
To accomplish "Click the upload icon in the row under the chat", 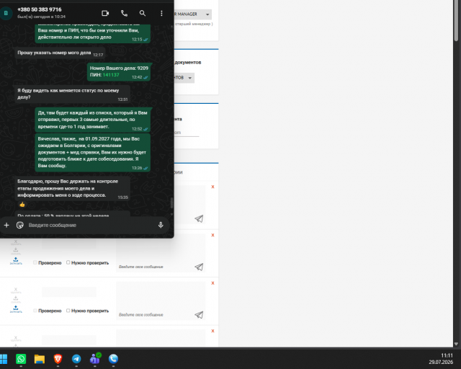I will 16,260.
